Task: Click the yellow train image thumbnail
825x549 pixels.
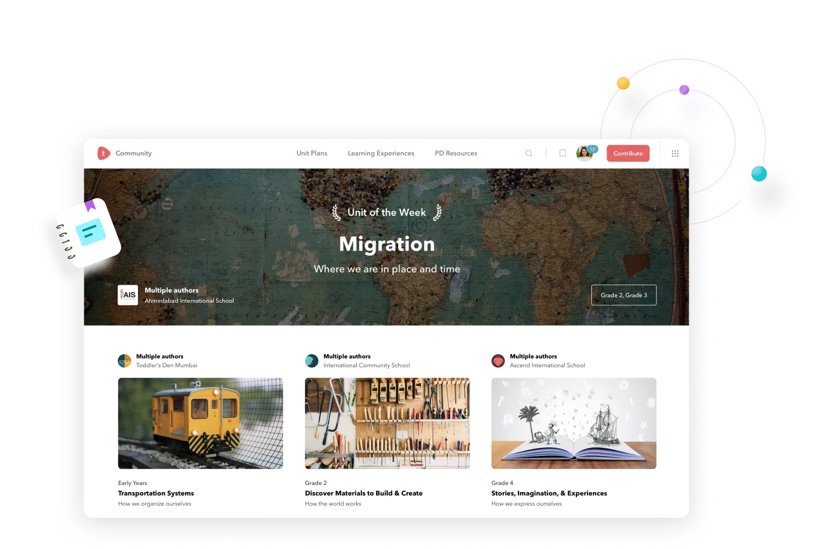Action: [200, 423]
